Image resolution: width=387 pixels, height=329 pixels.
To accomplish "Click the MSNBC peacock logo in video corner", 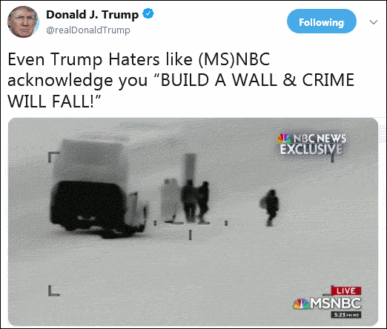I will (301, 304).
